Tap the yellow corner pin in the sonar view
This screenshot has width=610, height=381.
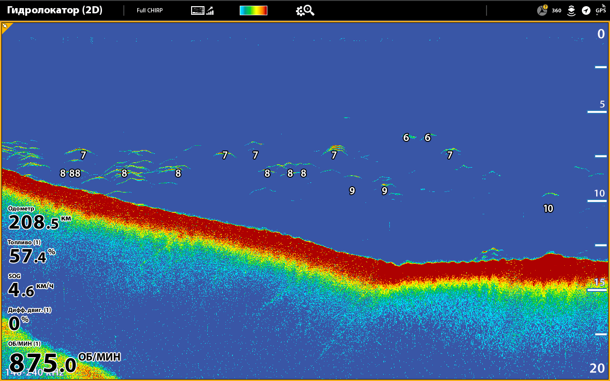6,27
